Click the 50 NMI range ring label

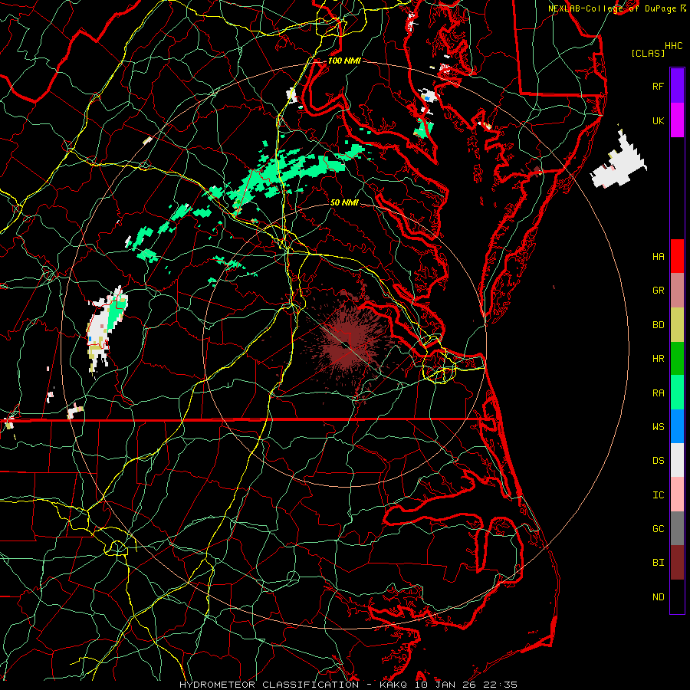click(x=344, y=203)
